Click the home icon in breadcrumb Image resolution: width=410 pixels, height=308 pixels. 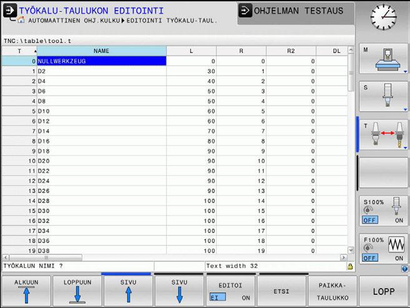(21, 20)
